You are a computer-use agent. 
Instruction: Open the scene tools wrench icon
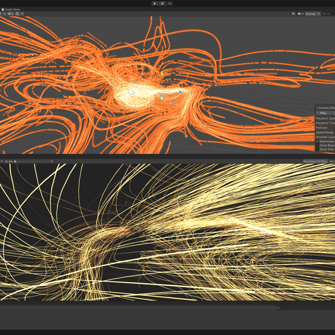(x=293, y=14)
